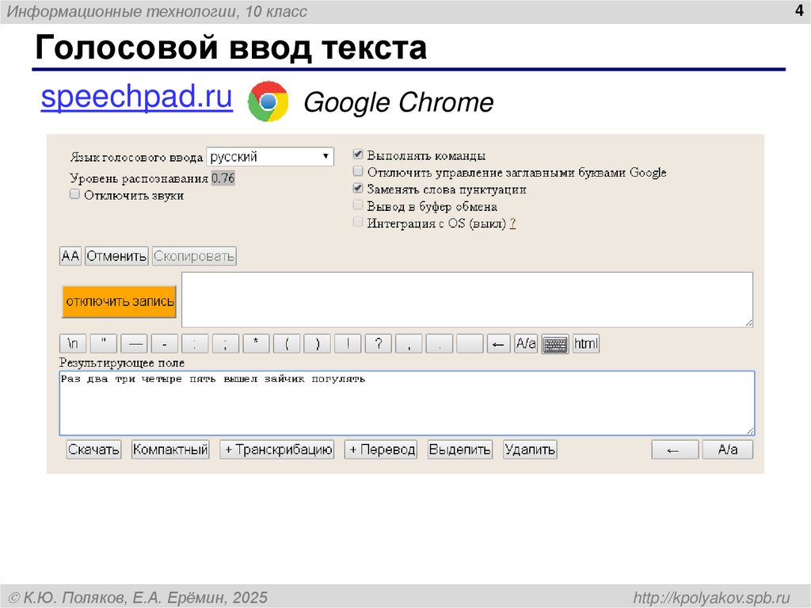811x608 pixels.
Task: Click the recognition level value 0.76
Action: click(x=223, y=178)
